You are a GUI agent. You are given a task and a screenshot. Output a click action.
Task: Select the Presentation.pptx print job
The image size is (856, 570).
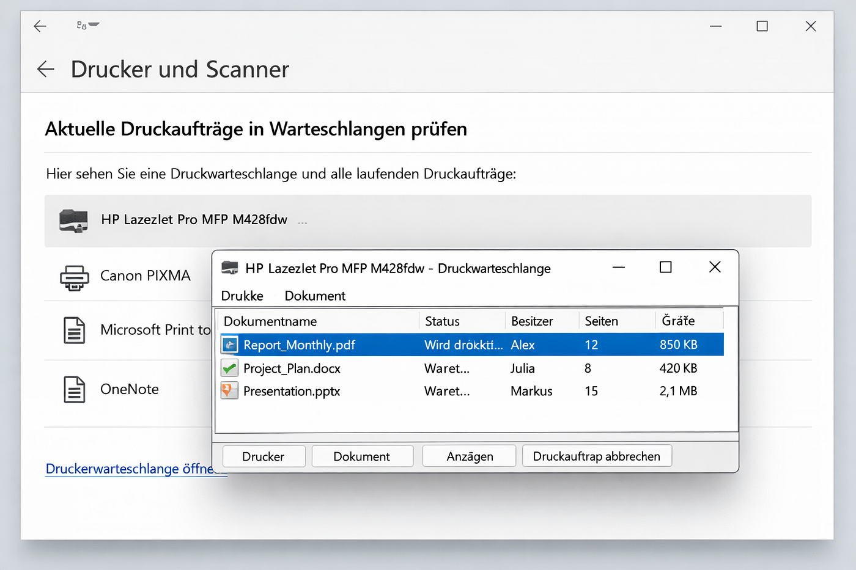(471, 391)
